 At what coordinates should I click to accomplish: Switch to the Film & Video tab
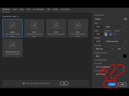click(x=65, y=9)
